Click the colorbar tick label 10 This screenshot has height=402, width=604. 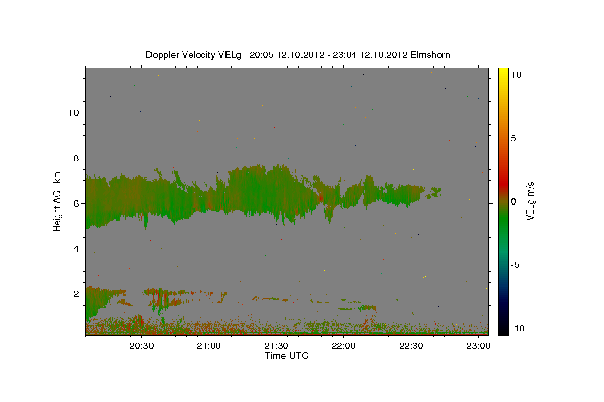[x=516, y=74]
